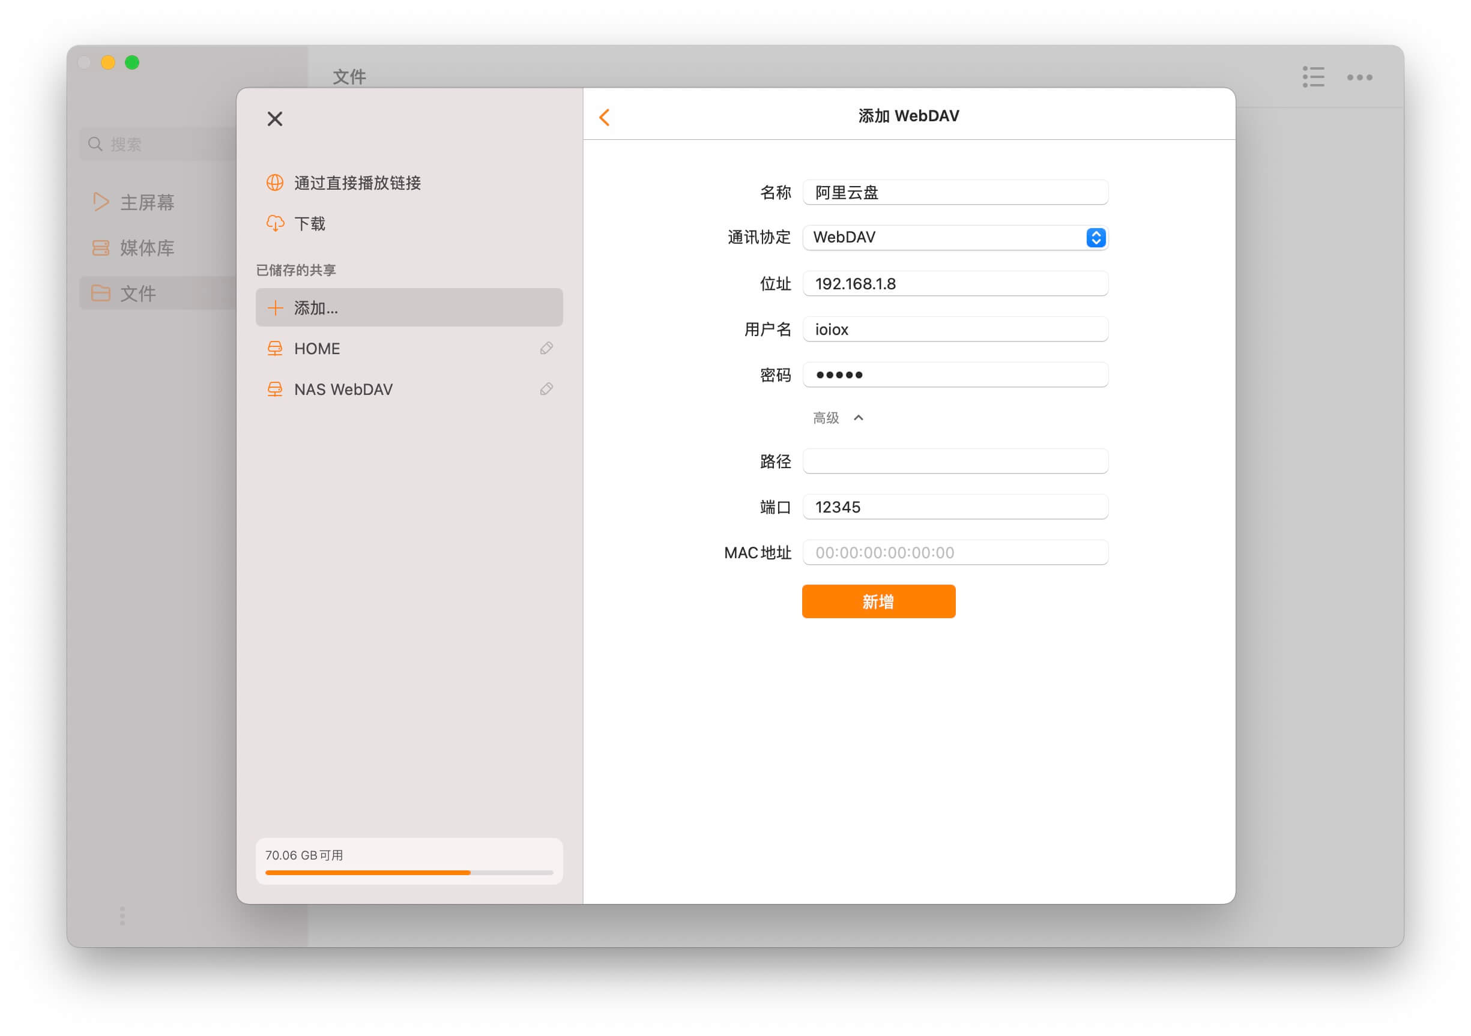This screenshot has height=1036, width=1471.
Task: Select the HOME saved share
Action: click(x=317, y=348)
